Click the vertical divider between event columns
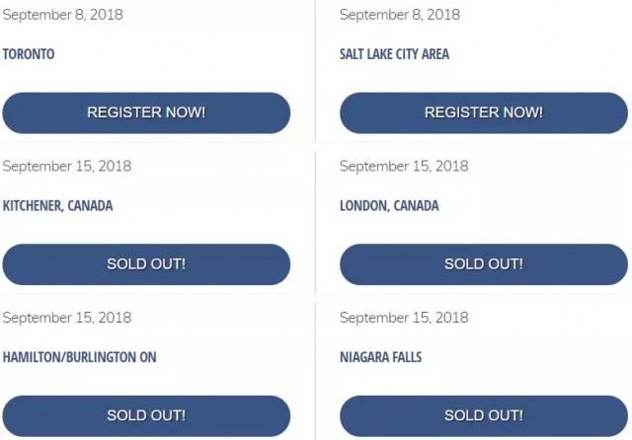The width and height of the screenshot is (632, 440). (x=315, y=221)
